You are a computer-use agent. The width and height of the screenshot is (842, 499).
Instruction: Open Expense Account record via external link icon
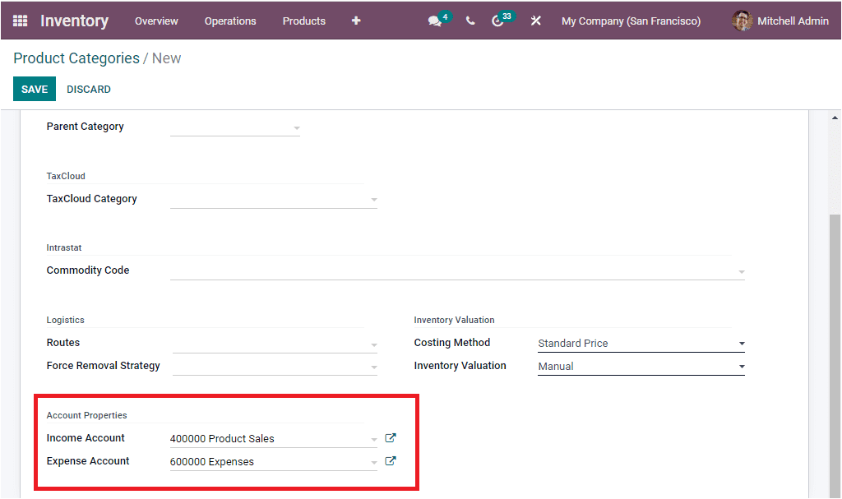pyautogui.click(x=390, y=460)
